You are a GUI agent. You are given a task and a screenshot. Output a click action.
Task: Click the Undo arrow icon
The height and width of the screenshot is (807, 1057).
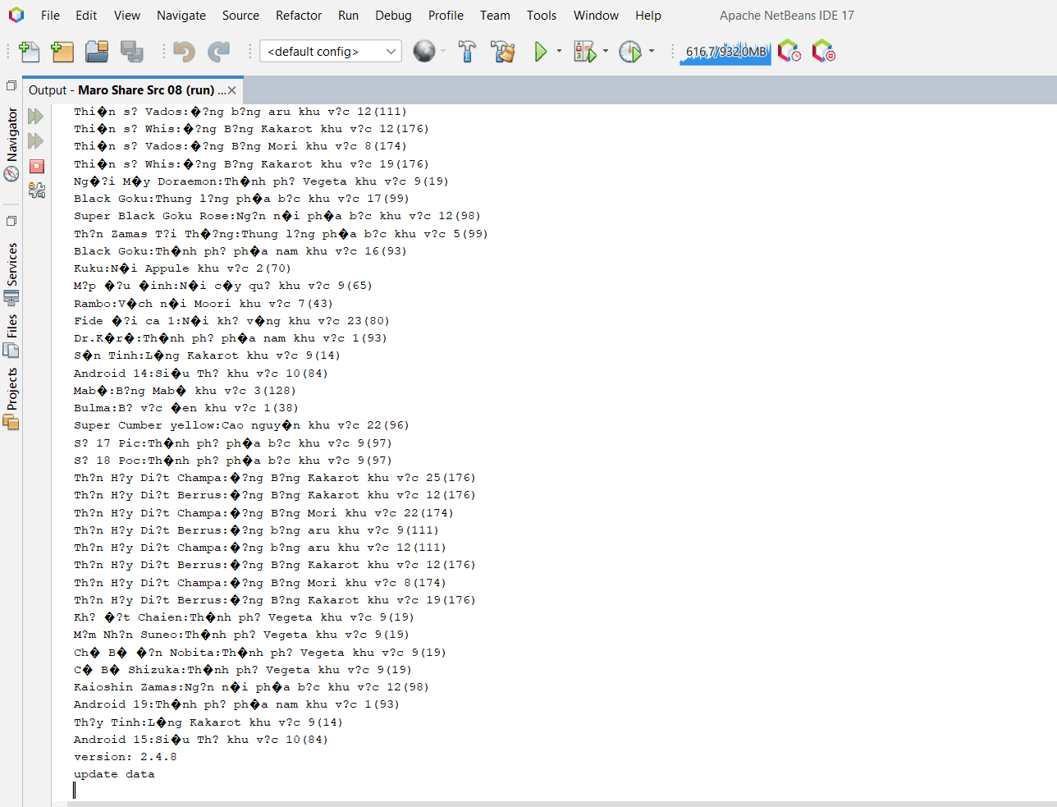click(184, 52)
